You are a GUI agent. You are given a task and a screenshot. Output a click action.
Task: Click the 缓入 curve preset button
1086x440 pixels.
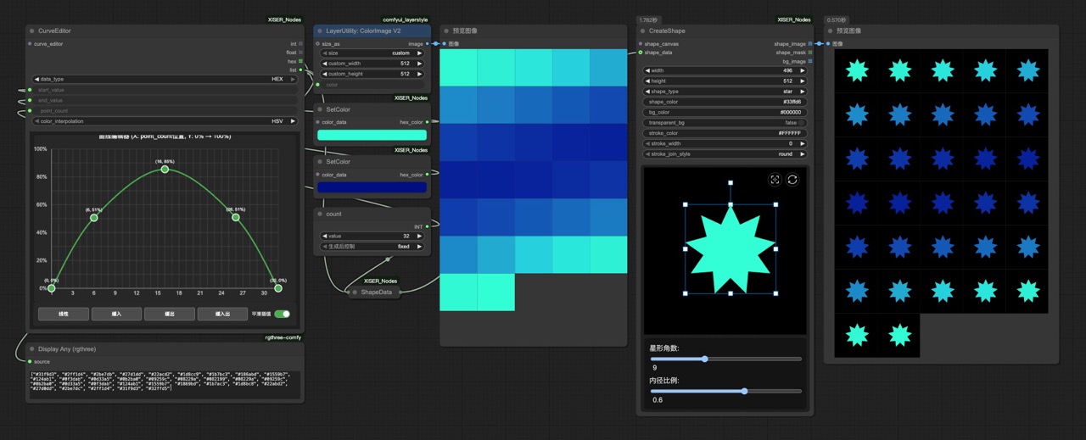pyautogui.click(x=116, y=314)
